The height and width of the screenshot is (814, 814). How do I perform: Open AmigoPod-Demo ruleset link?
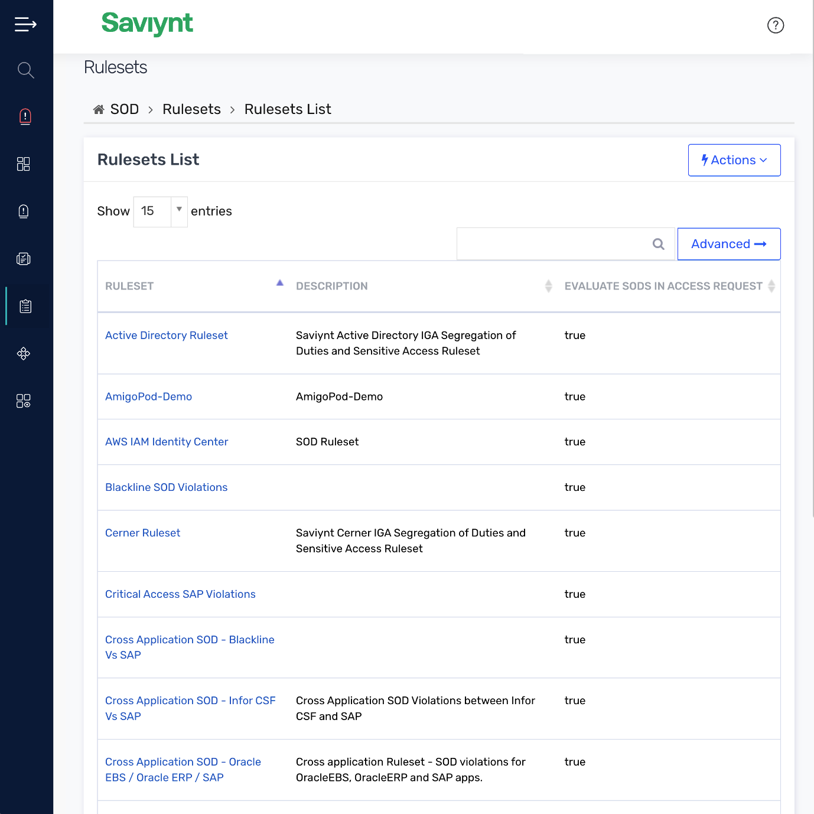pos(148,397)
